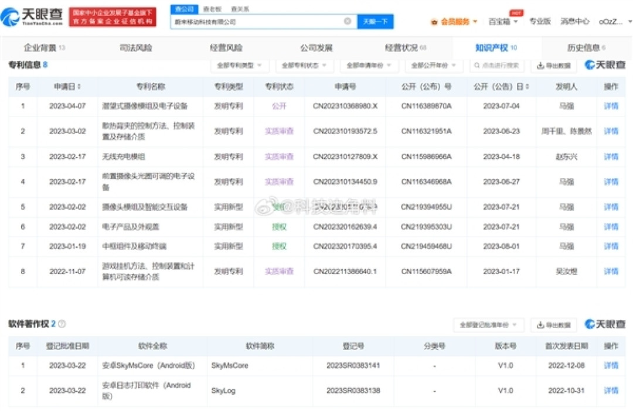The image size is (633, 411).
Task: Click the 授权 status in patent row 7
Action: pos(279,246)
